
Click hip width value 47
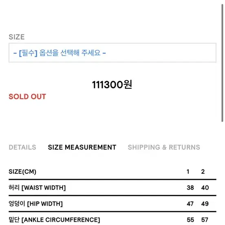click(x=190, y=204)
